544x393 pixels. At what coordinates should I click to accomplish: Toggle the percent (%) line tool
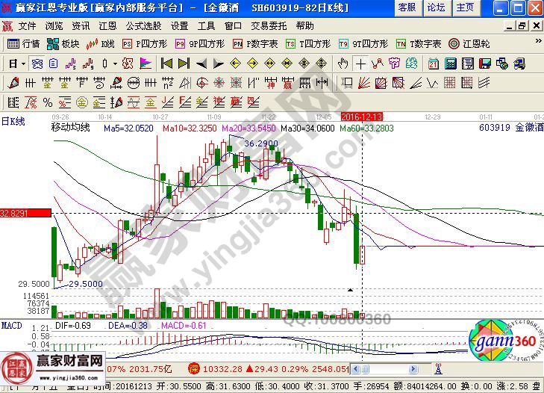click(47, 102)
